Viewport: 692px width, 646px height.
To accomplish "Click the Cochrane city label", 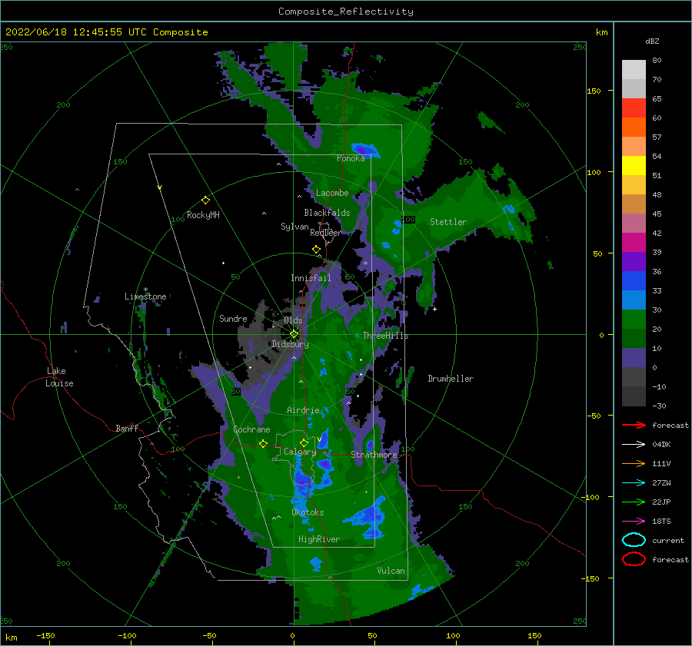I will click(x=251, y=429).
